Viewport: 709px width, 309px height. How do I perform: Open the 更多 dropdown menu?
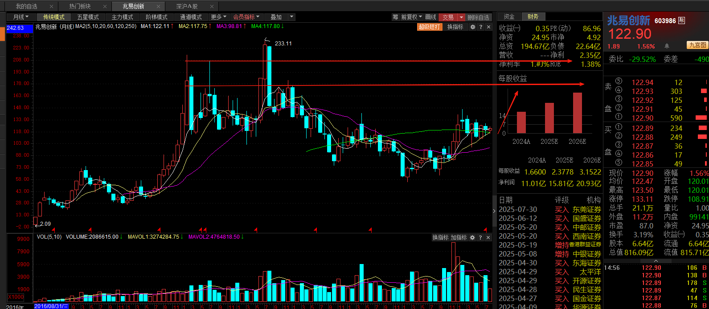(x=219, y=17)
